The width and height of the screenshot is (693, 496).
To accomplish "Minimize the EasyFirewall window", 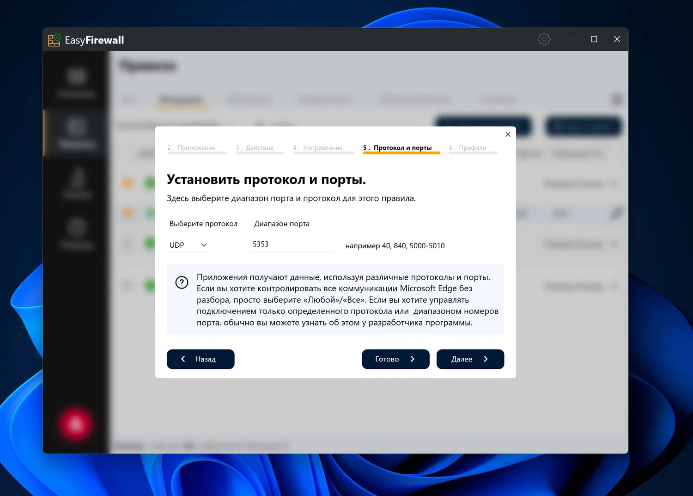I will [x=571, y=39].
